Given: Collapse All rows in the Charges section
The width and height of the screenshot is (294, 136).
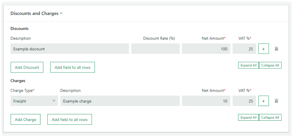Looking at the screenshot, I should click(270, 118).
